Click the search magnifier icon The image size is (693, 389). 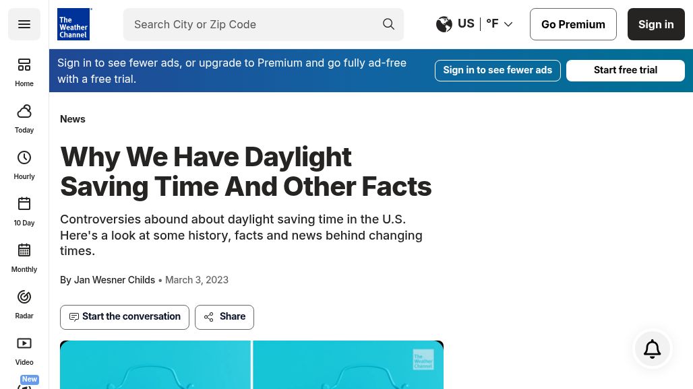[389, 24]
